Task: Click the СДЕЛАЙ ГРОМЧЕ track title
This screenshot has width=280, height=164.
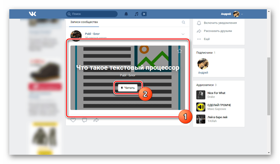Action: pyautogui.click(x=219, y=105)
